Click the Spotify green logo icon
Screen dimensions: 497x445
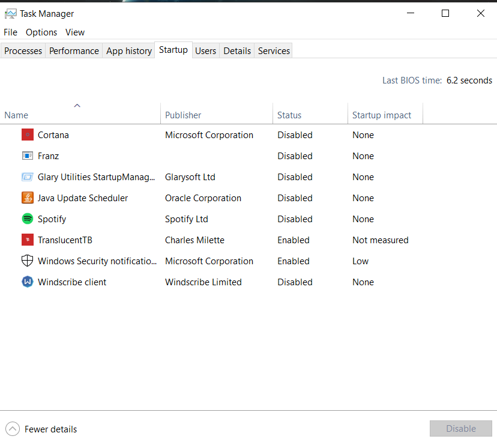[28, 219]
